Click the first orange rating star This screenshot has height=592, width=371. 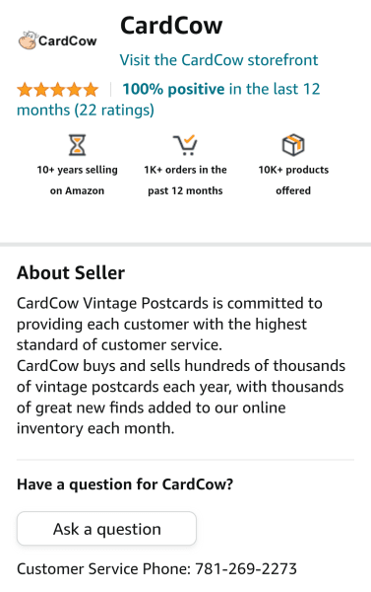coord(25,90)
